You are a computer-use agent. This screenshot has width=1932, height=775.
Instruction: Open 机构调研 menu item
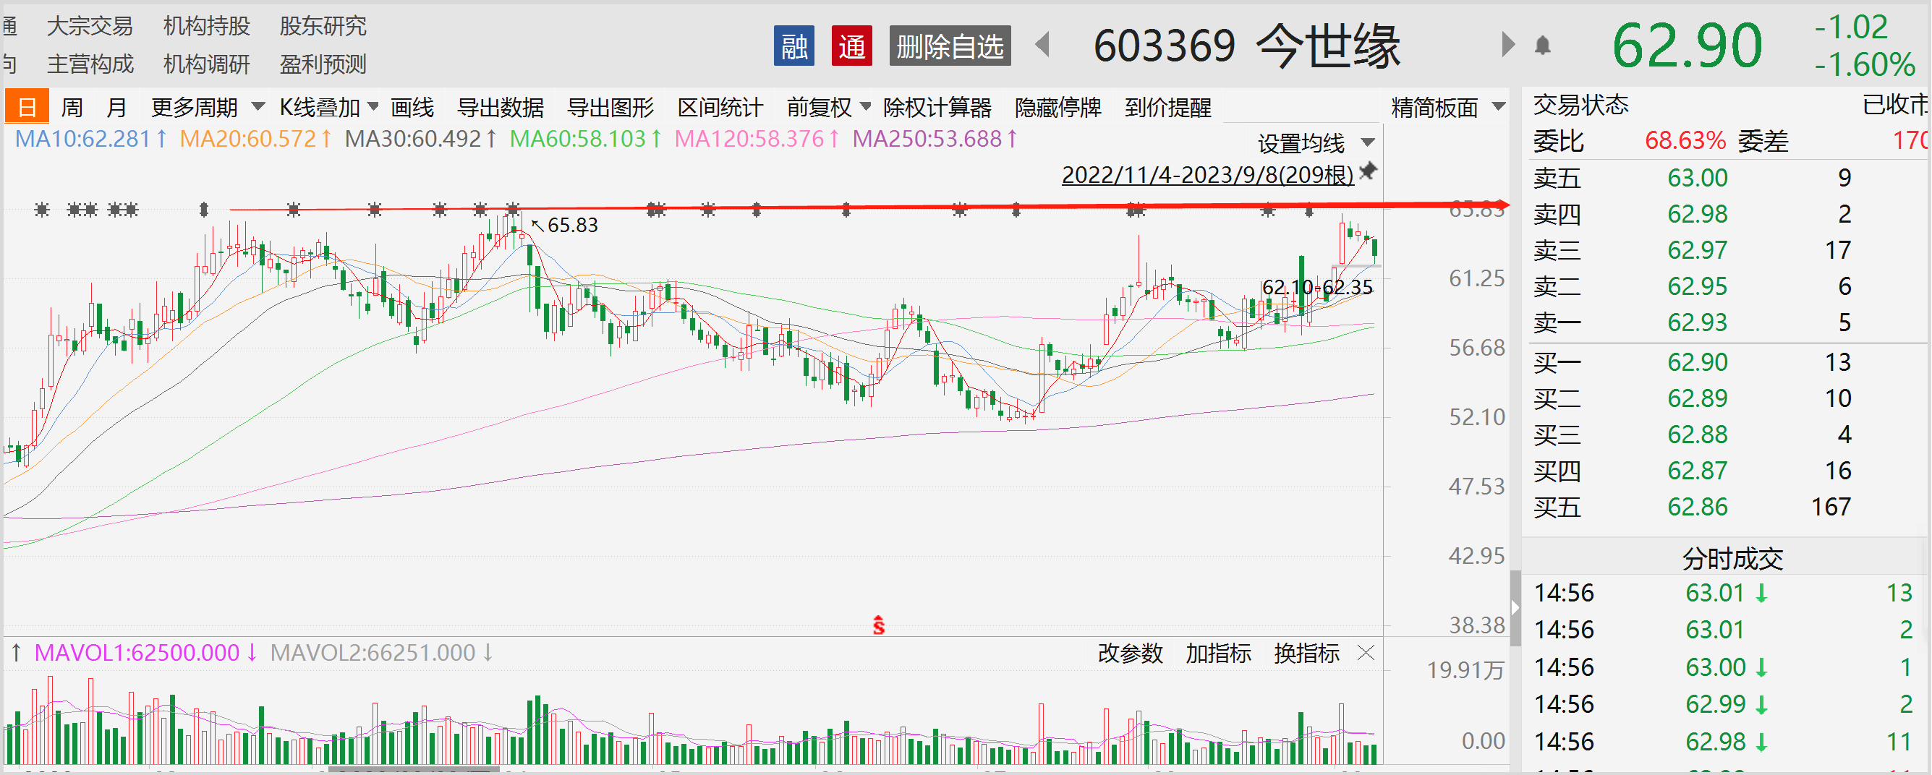point(206,64)
